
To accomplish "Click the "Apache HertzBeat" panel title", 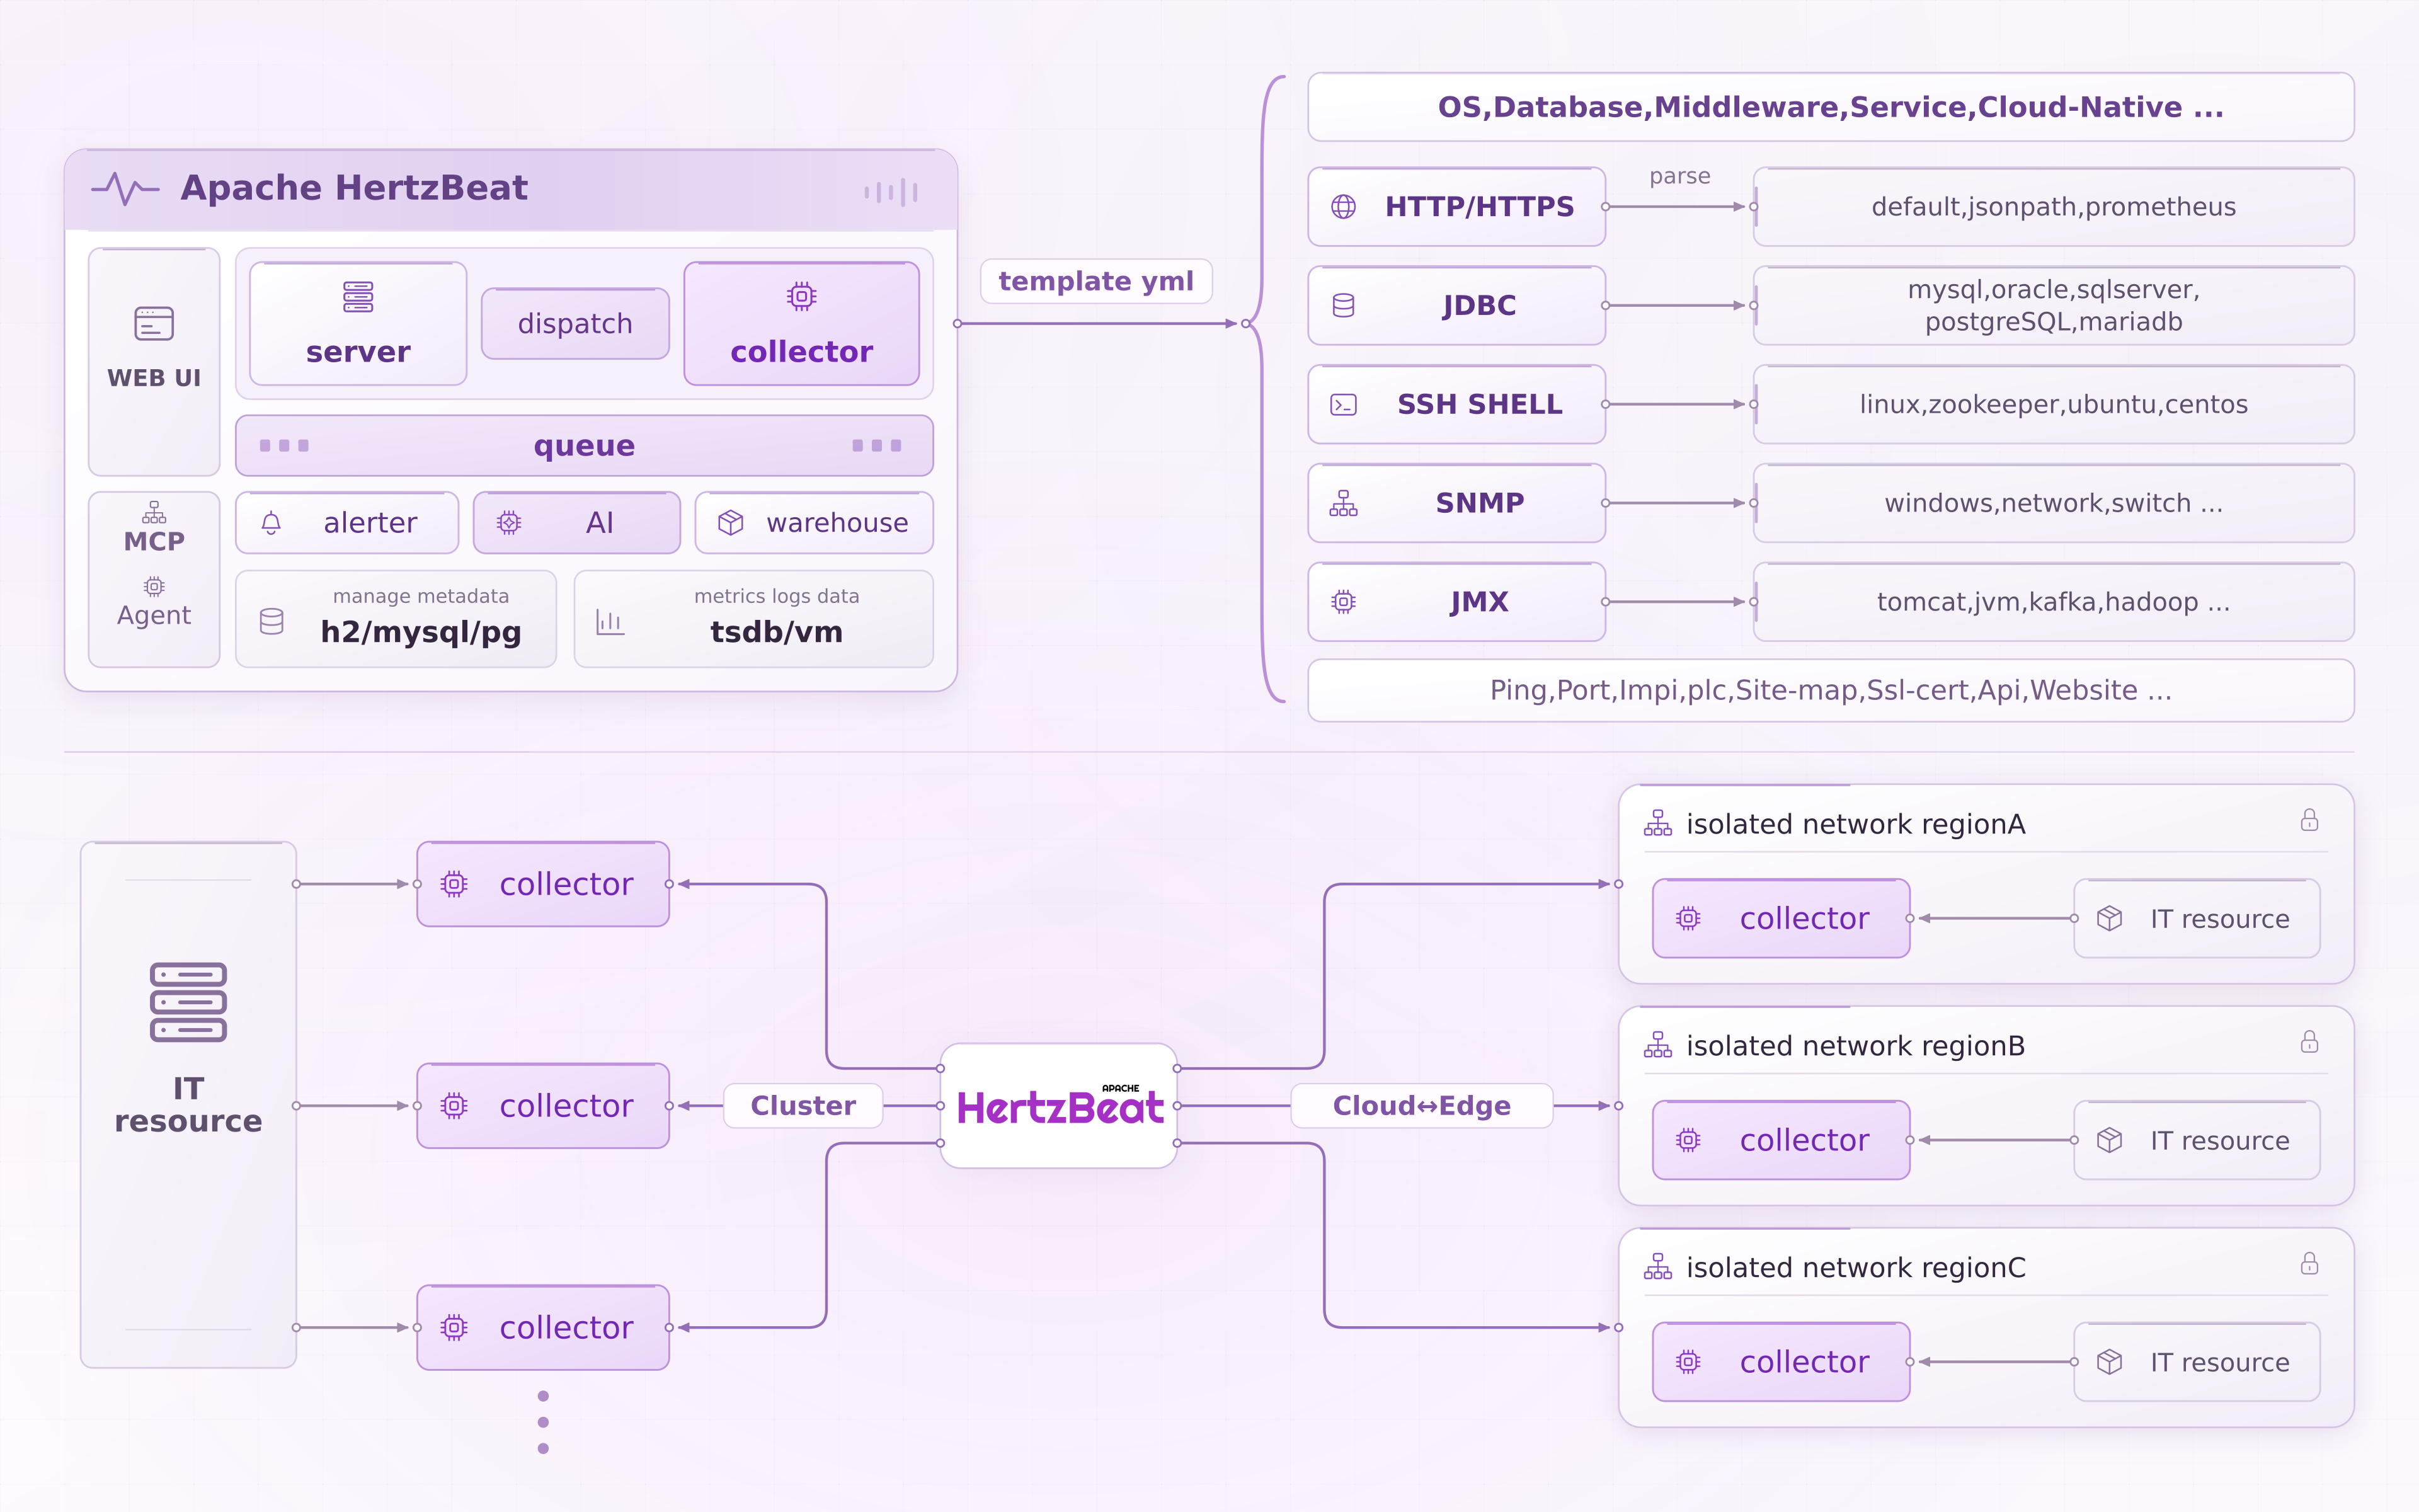I will point(354,188).
